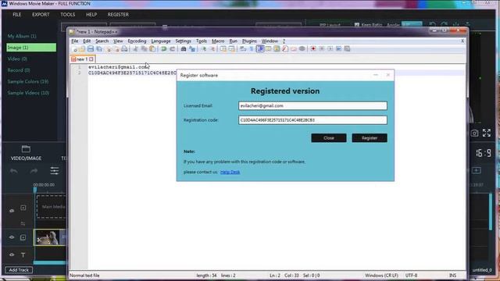Image resolution: width=500 pixels, height=281 pixels.
Task: Click the Open file icon in Notepad++ toolbar
Action: (82, 49)
